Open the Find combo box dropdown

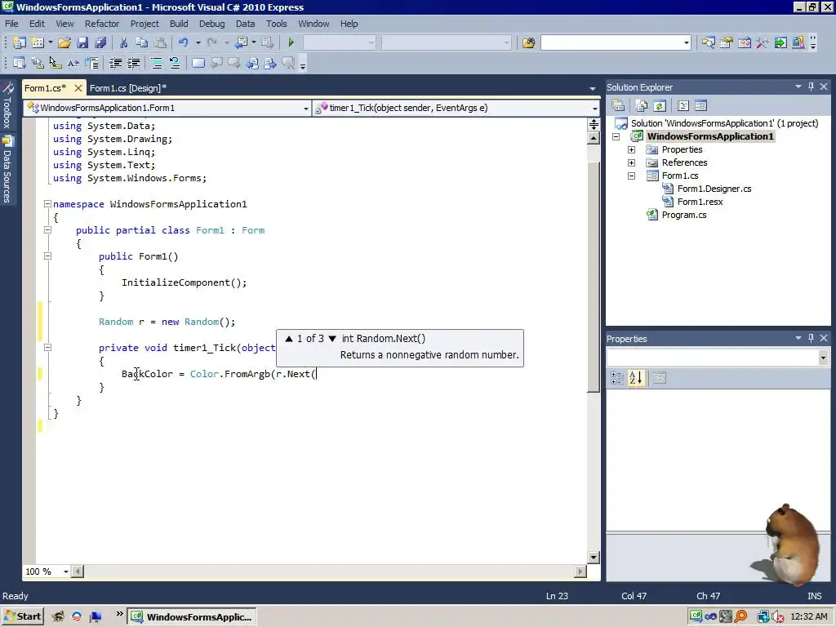click(686, 42)
